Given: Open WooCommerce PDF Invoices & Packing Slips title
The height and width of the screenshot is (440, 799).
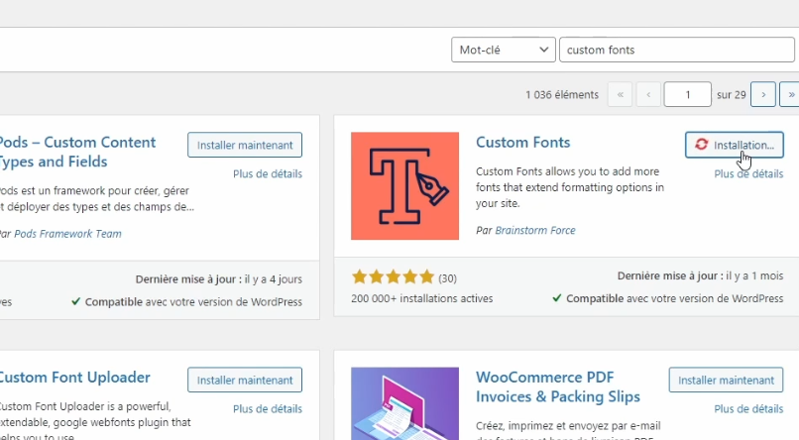Looking at the screenshot, I should pos(558,387).
